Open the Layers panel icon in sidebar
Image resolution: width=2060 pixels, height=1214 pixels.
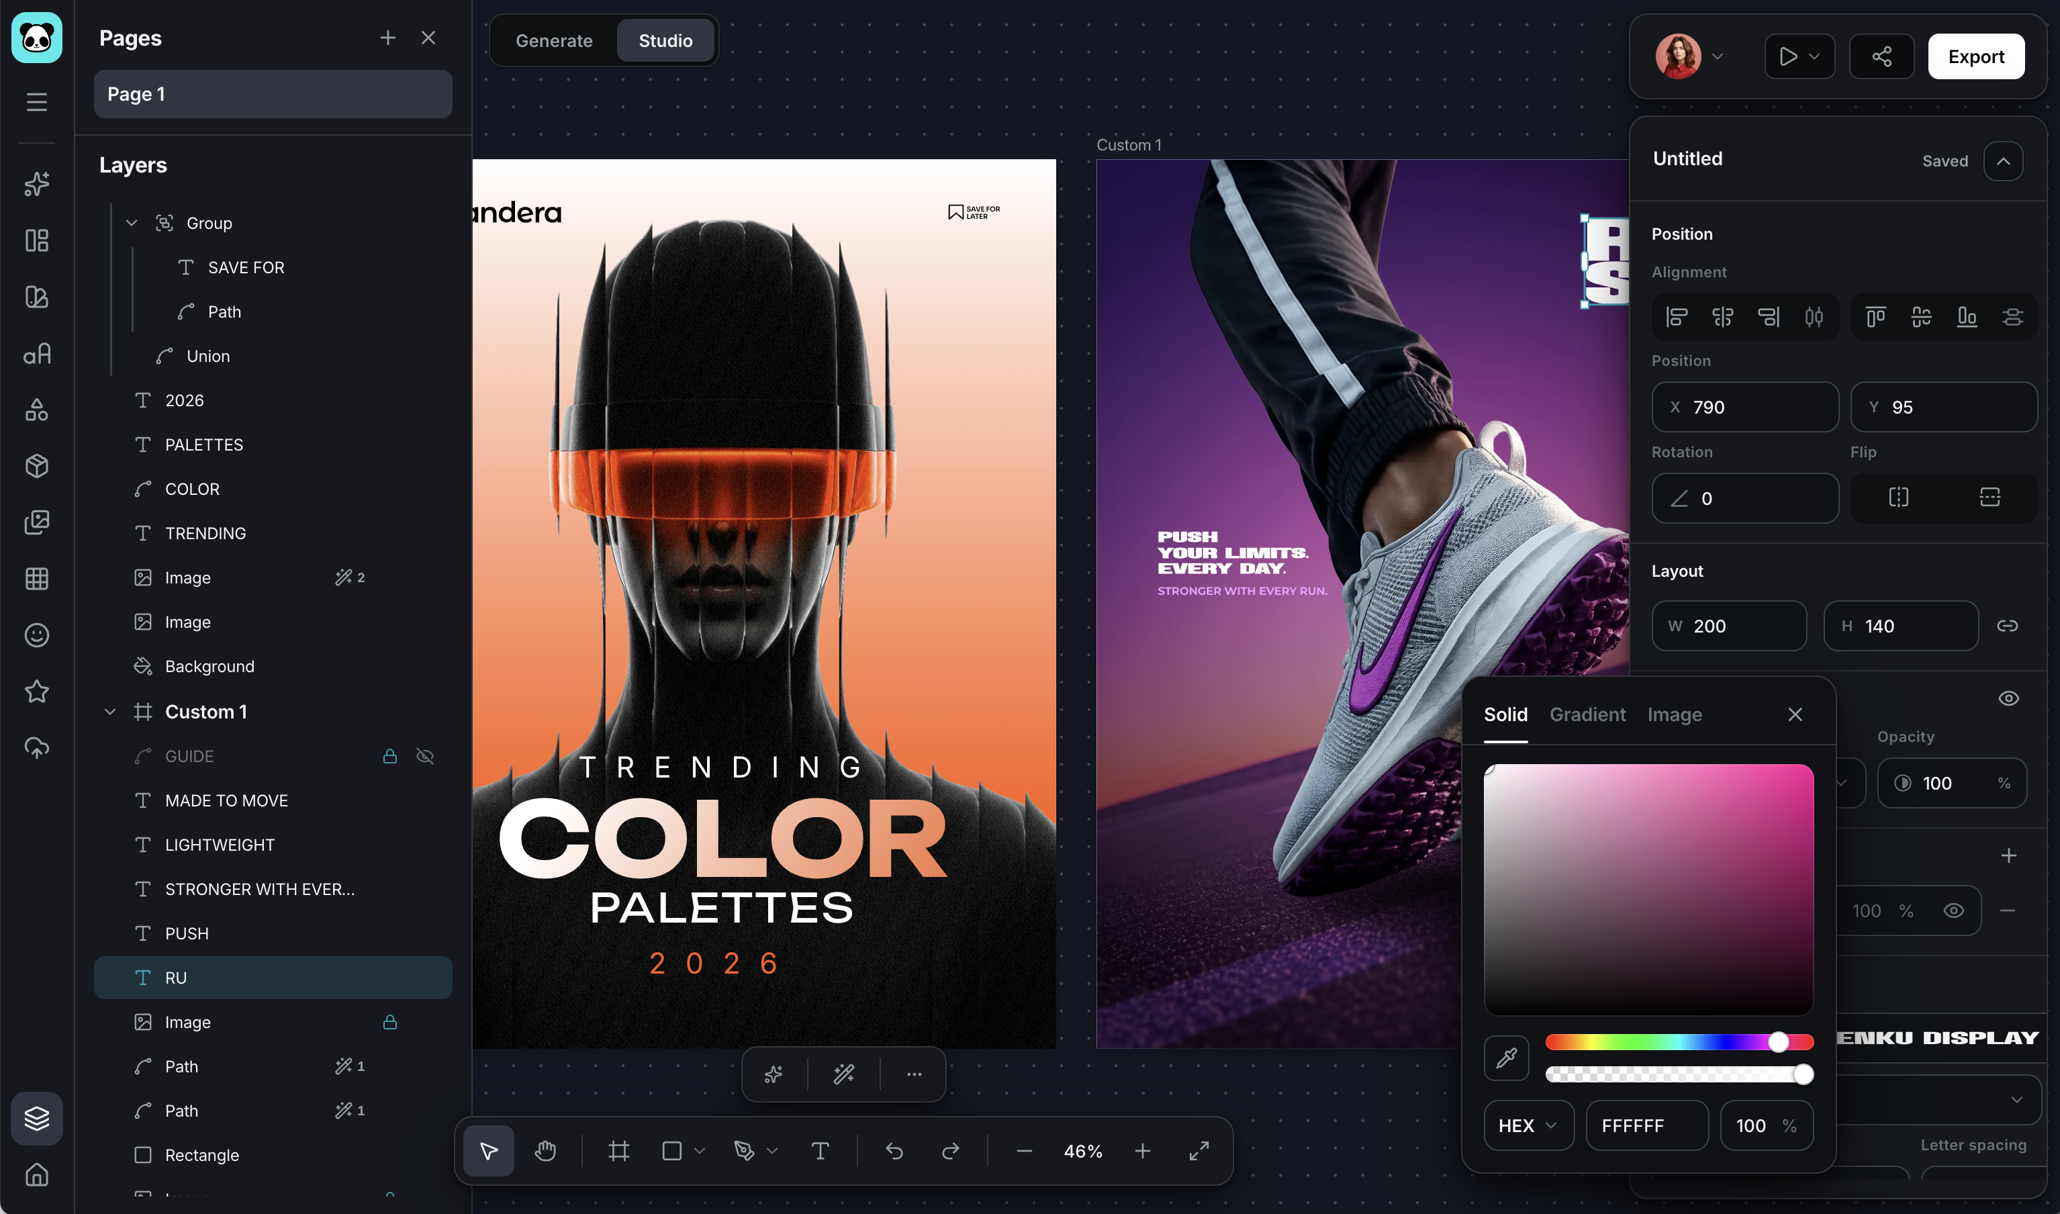(37, 1118)
